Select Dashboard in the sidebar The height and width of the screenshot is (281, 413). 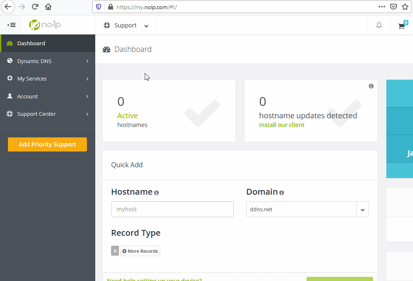(x=47, y=43)
